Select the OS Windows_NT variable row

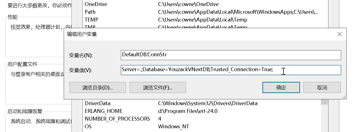point(202,126)
